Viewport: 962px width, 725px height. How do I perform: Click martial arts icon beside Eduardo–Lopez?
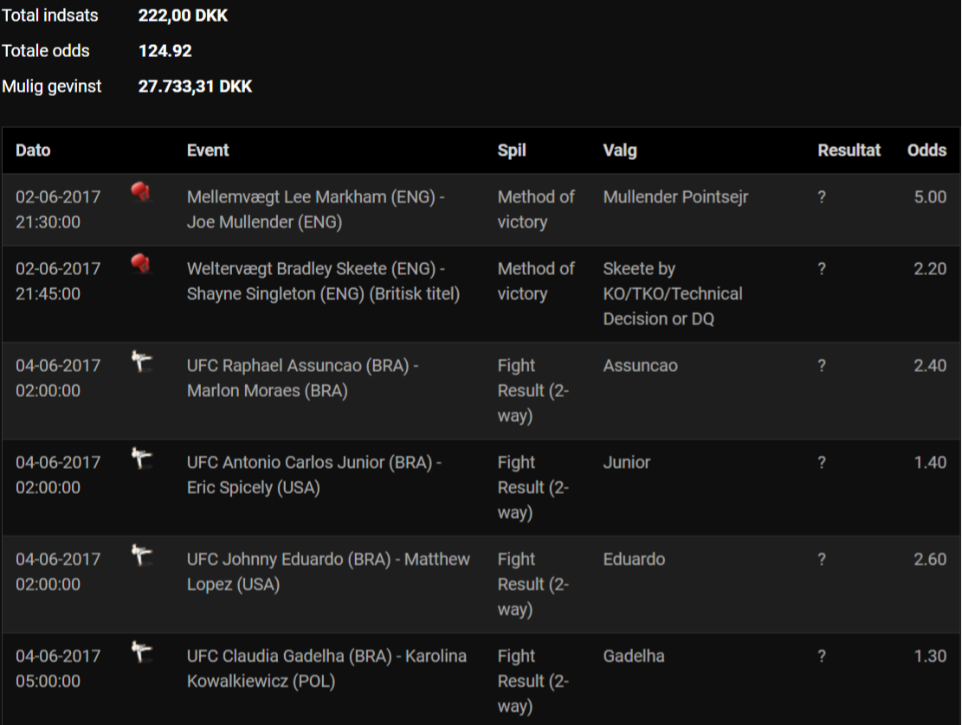[x=141, y=555]
